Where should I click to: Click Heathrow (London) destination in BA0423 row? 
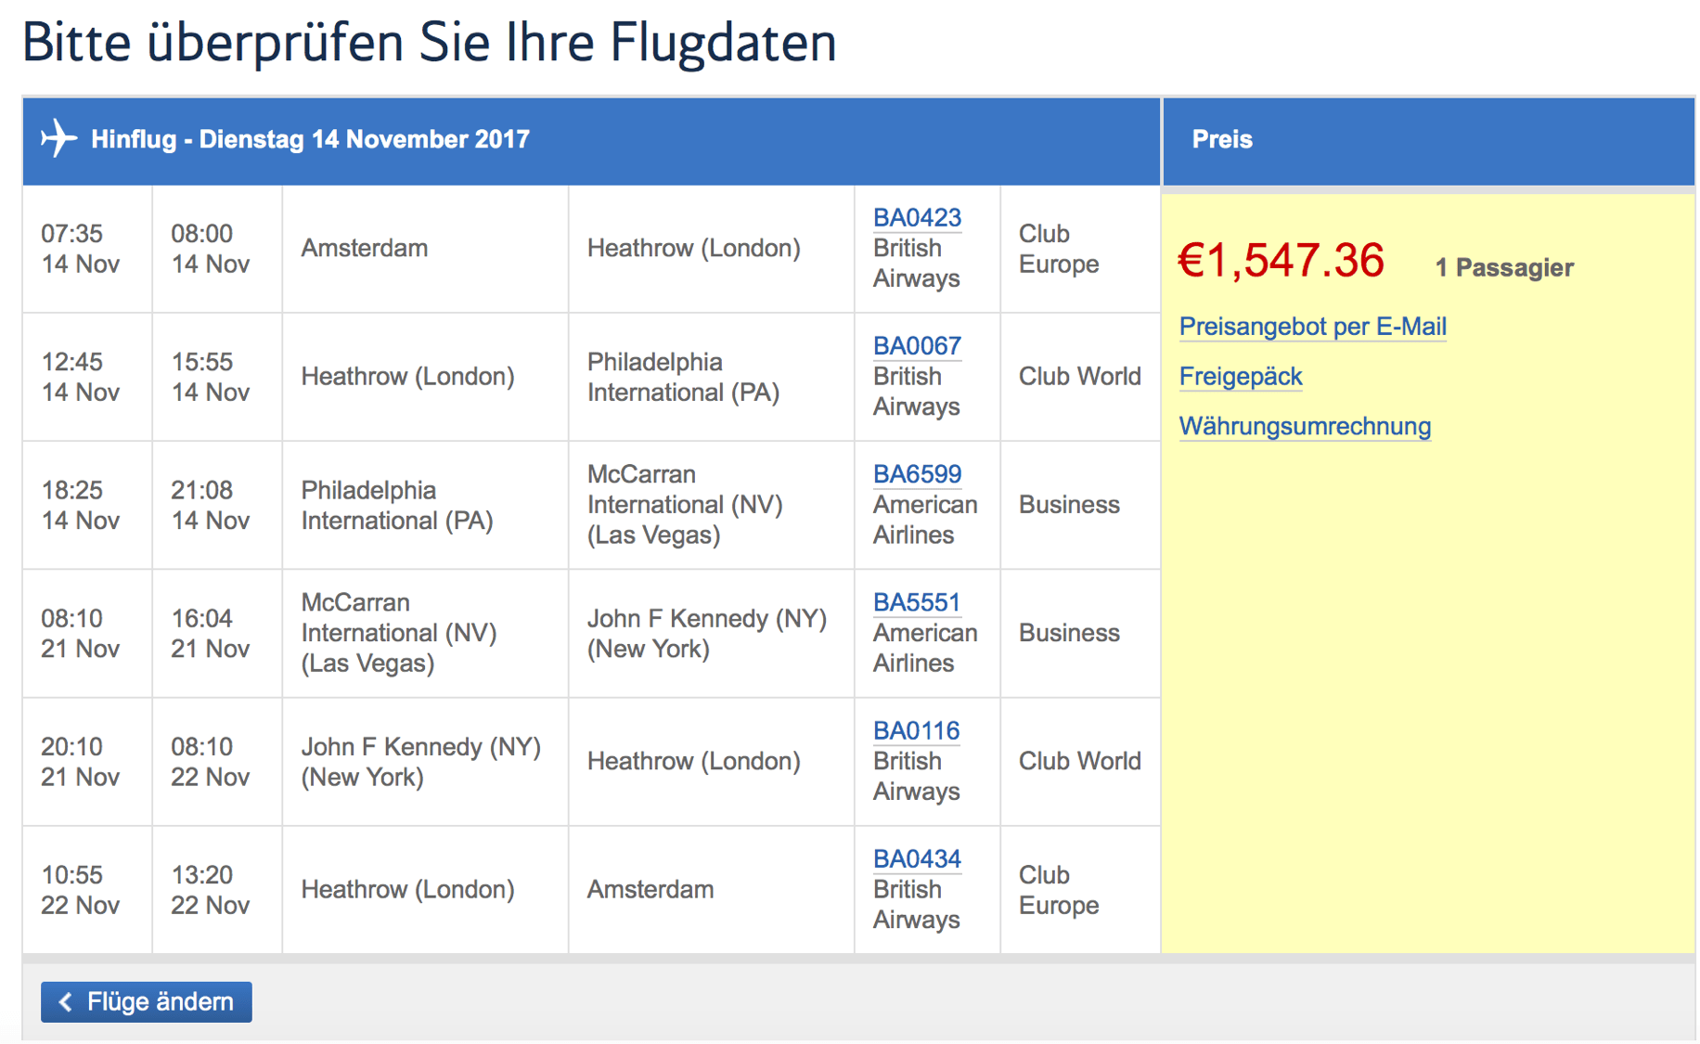click(693, 249)
